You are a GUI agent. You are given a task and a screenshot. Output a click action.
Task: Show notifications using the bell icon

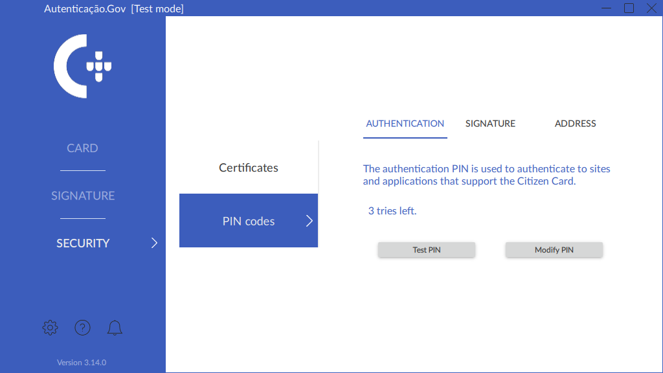(x=115, y=328)
